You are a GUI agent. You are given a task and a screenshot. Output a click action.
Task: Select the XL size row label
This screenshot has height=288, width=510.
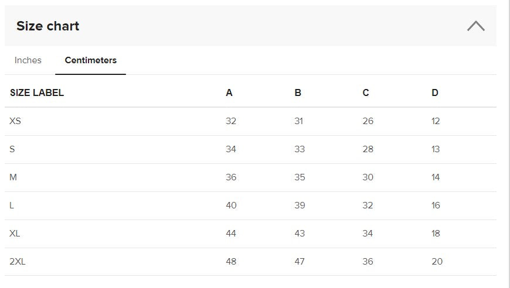point(15,234)
